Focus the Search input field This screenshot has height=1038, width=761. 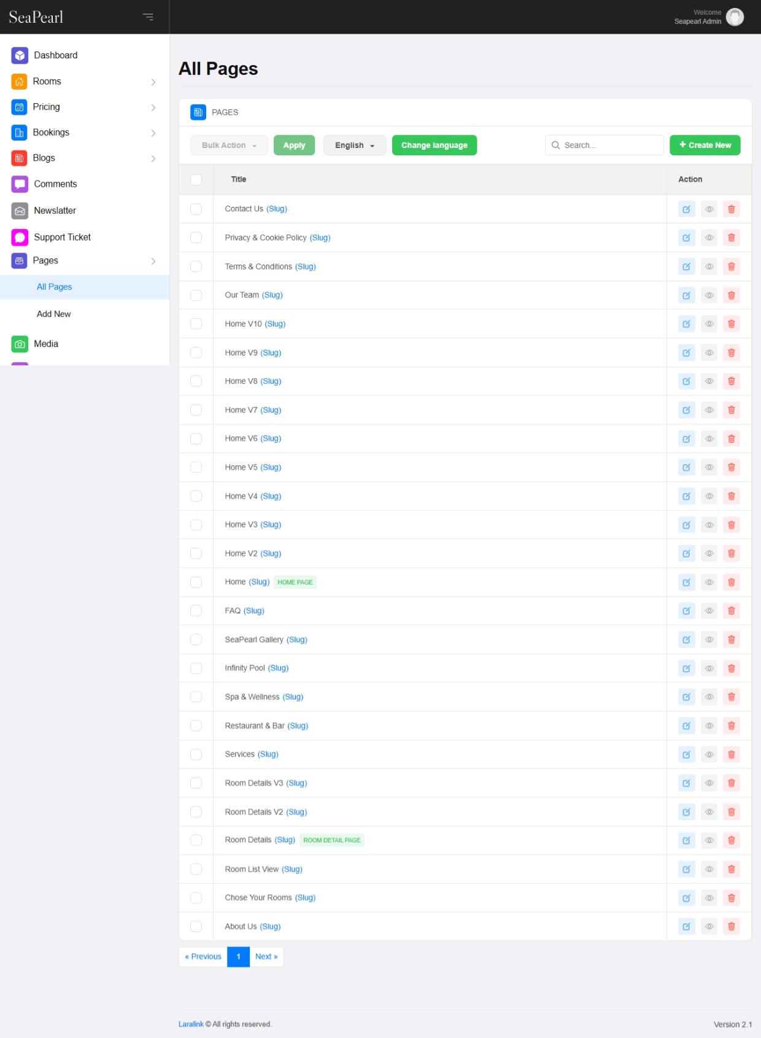tap(609, 145)
